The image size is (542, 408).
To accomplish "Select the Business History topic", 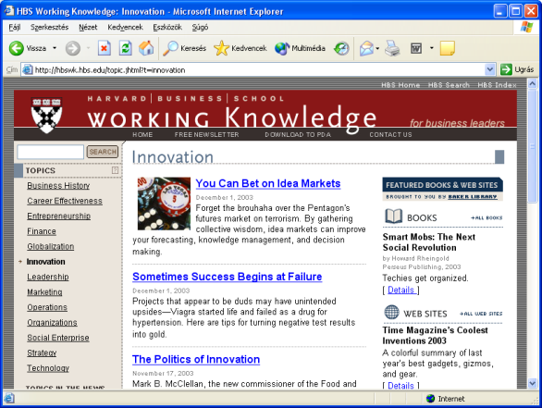I will 58,186.
